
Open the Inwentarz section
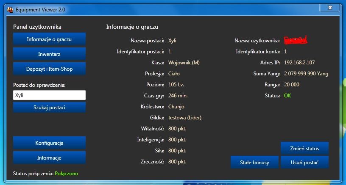[49, 54]
